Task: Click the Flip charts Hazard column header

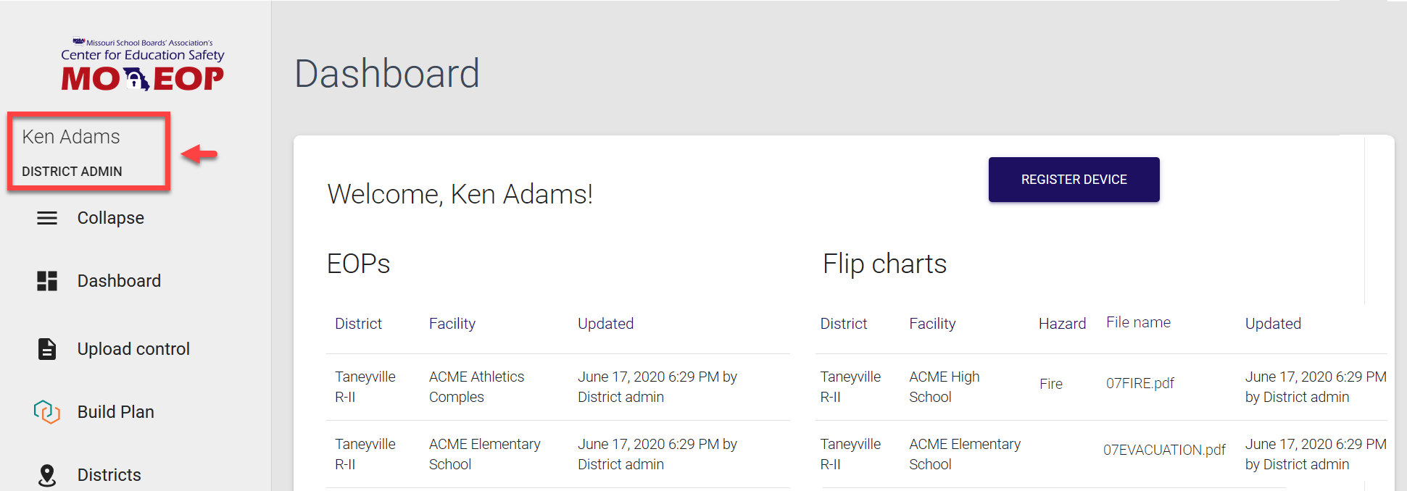Action: [1062, 324]
